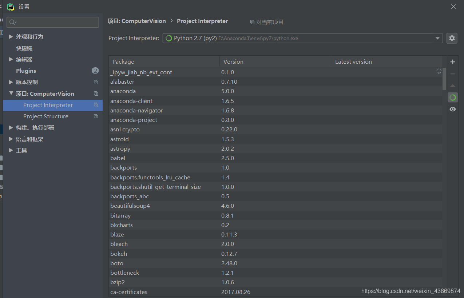Click the upgrade package arrow icon
464x298 pixels.
coord(453,86)
